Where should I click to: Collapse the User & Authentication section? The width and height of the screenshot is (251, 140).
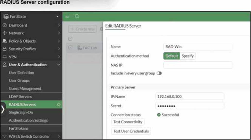pyautogui.click(x=59, y=65)
